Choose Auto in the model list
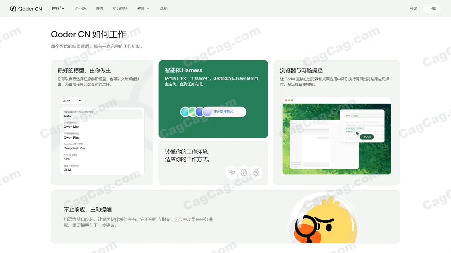Viewport: 451px width, 253px height. 102,114
